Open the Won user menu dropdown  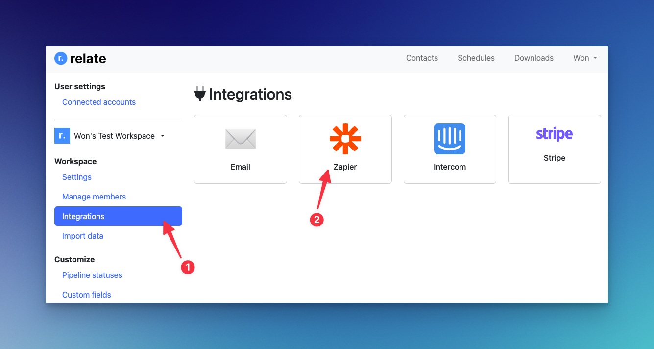pyautogui.click(x=585, y=58)
